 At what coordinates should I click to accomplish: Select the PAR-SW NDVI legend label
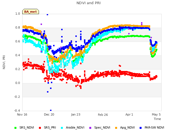pos(154,127)
